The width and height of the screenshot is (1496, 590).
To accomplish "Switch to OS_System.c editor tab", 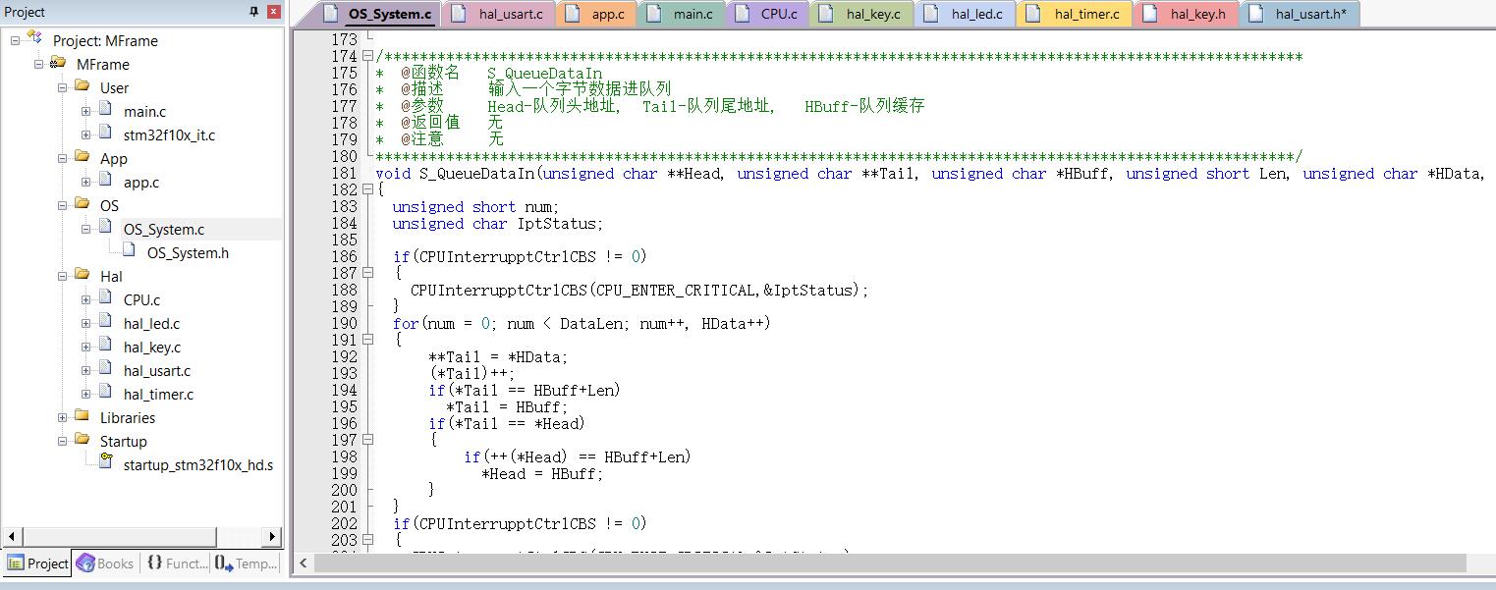I will 380,14.
